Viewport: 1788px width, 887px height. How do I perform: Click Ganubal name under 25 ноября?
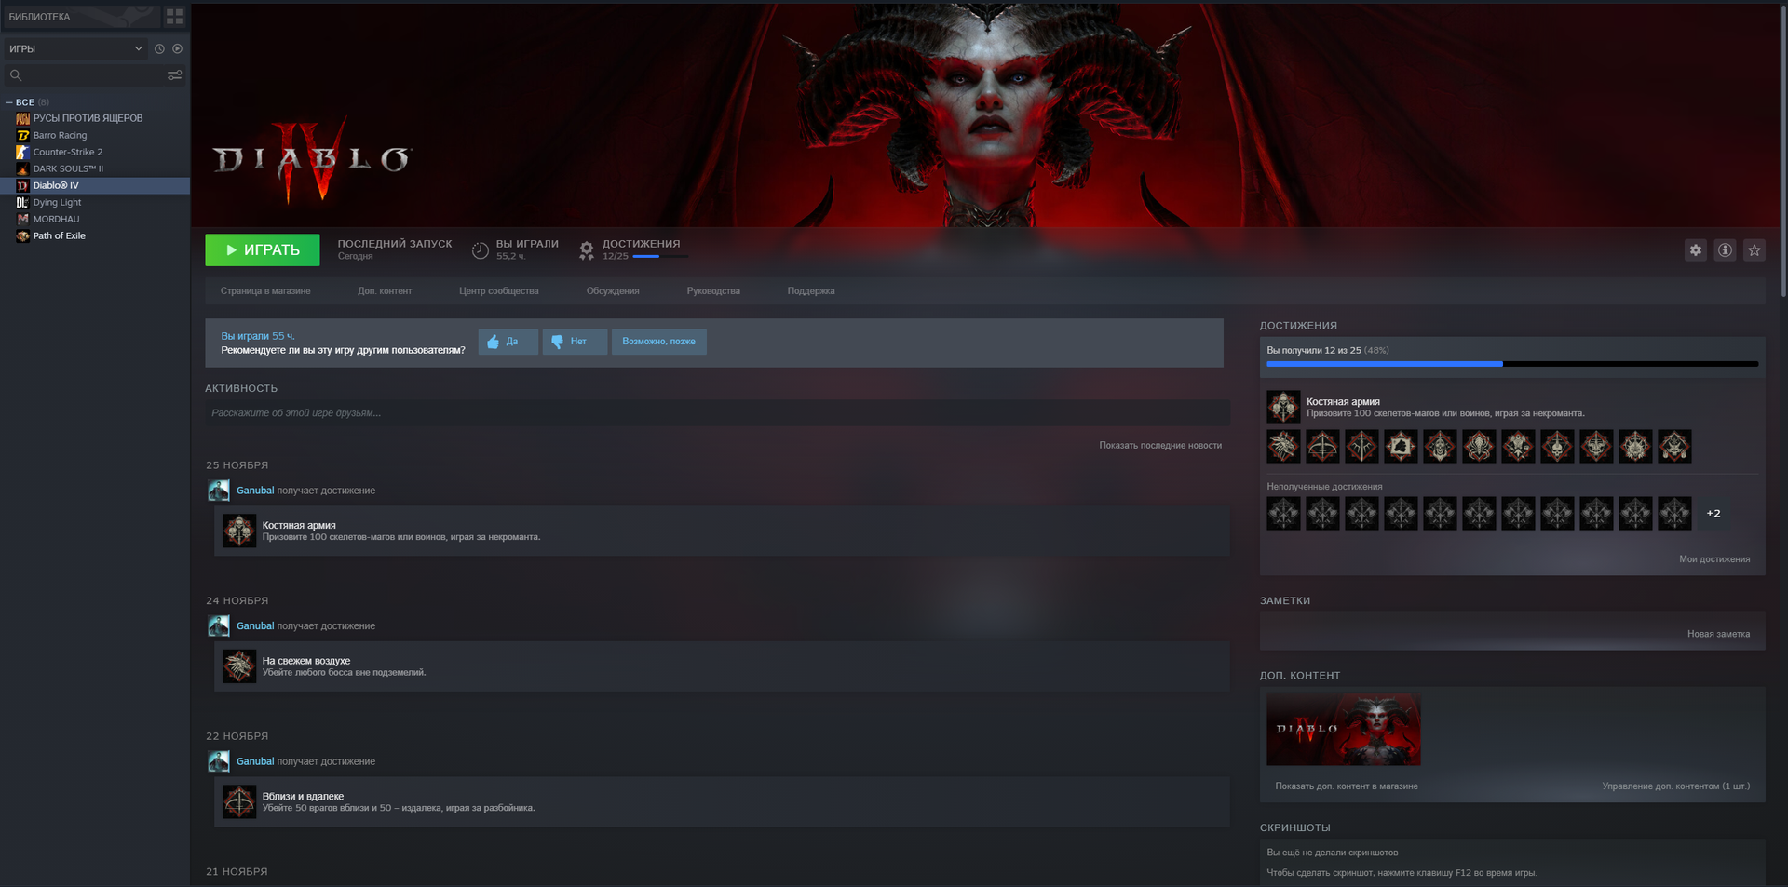255,491
